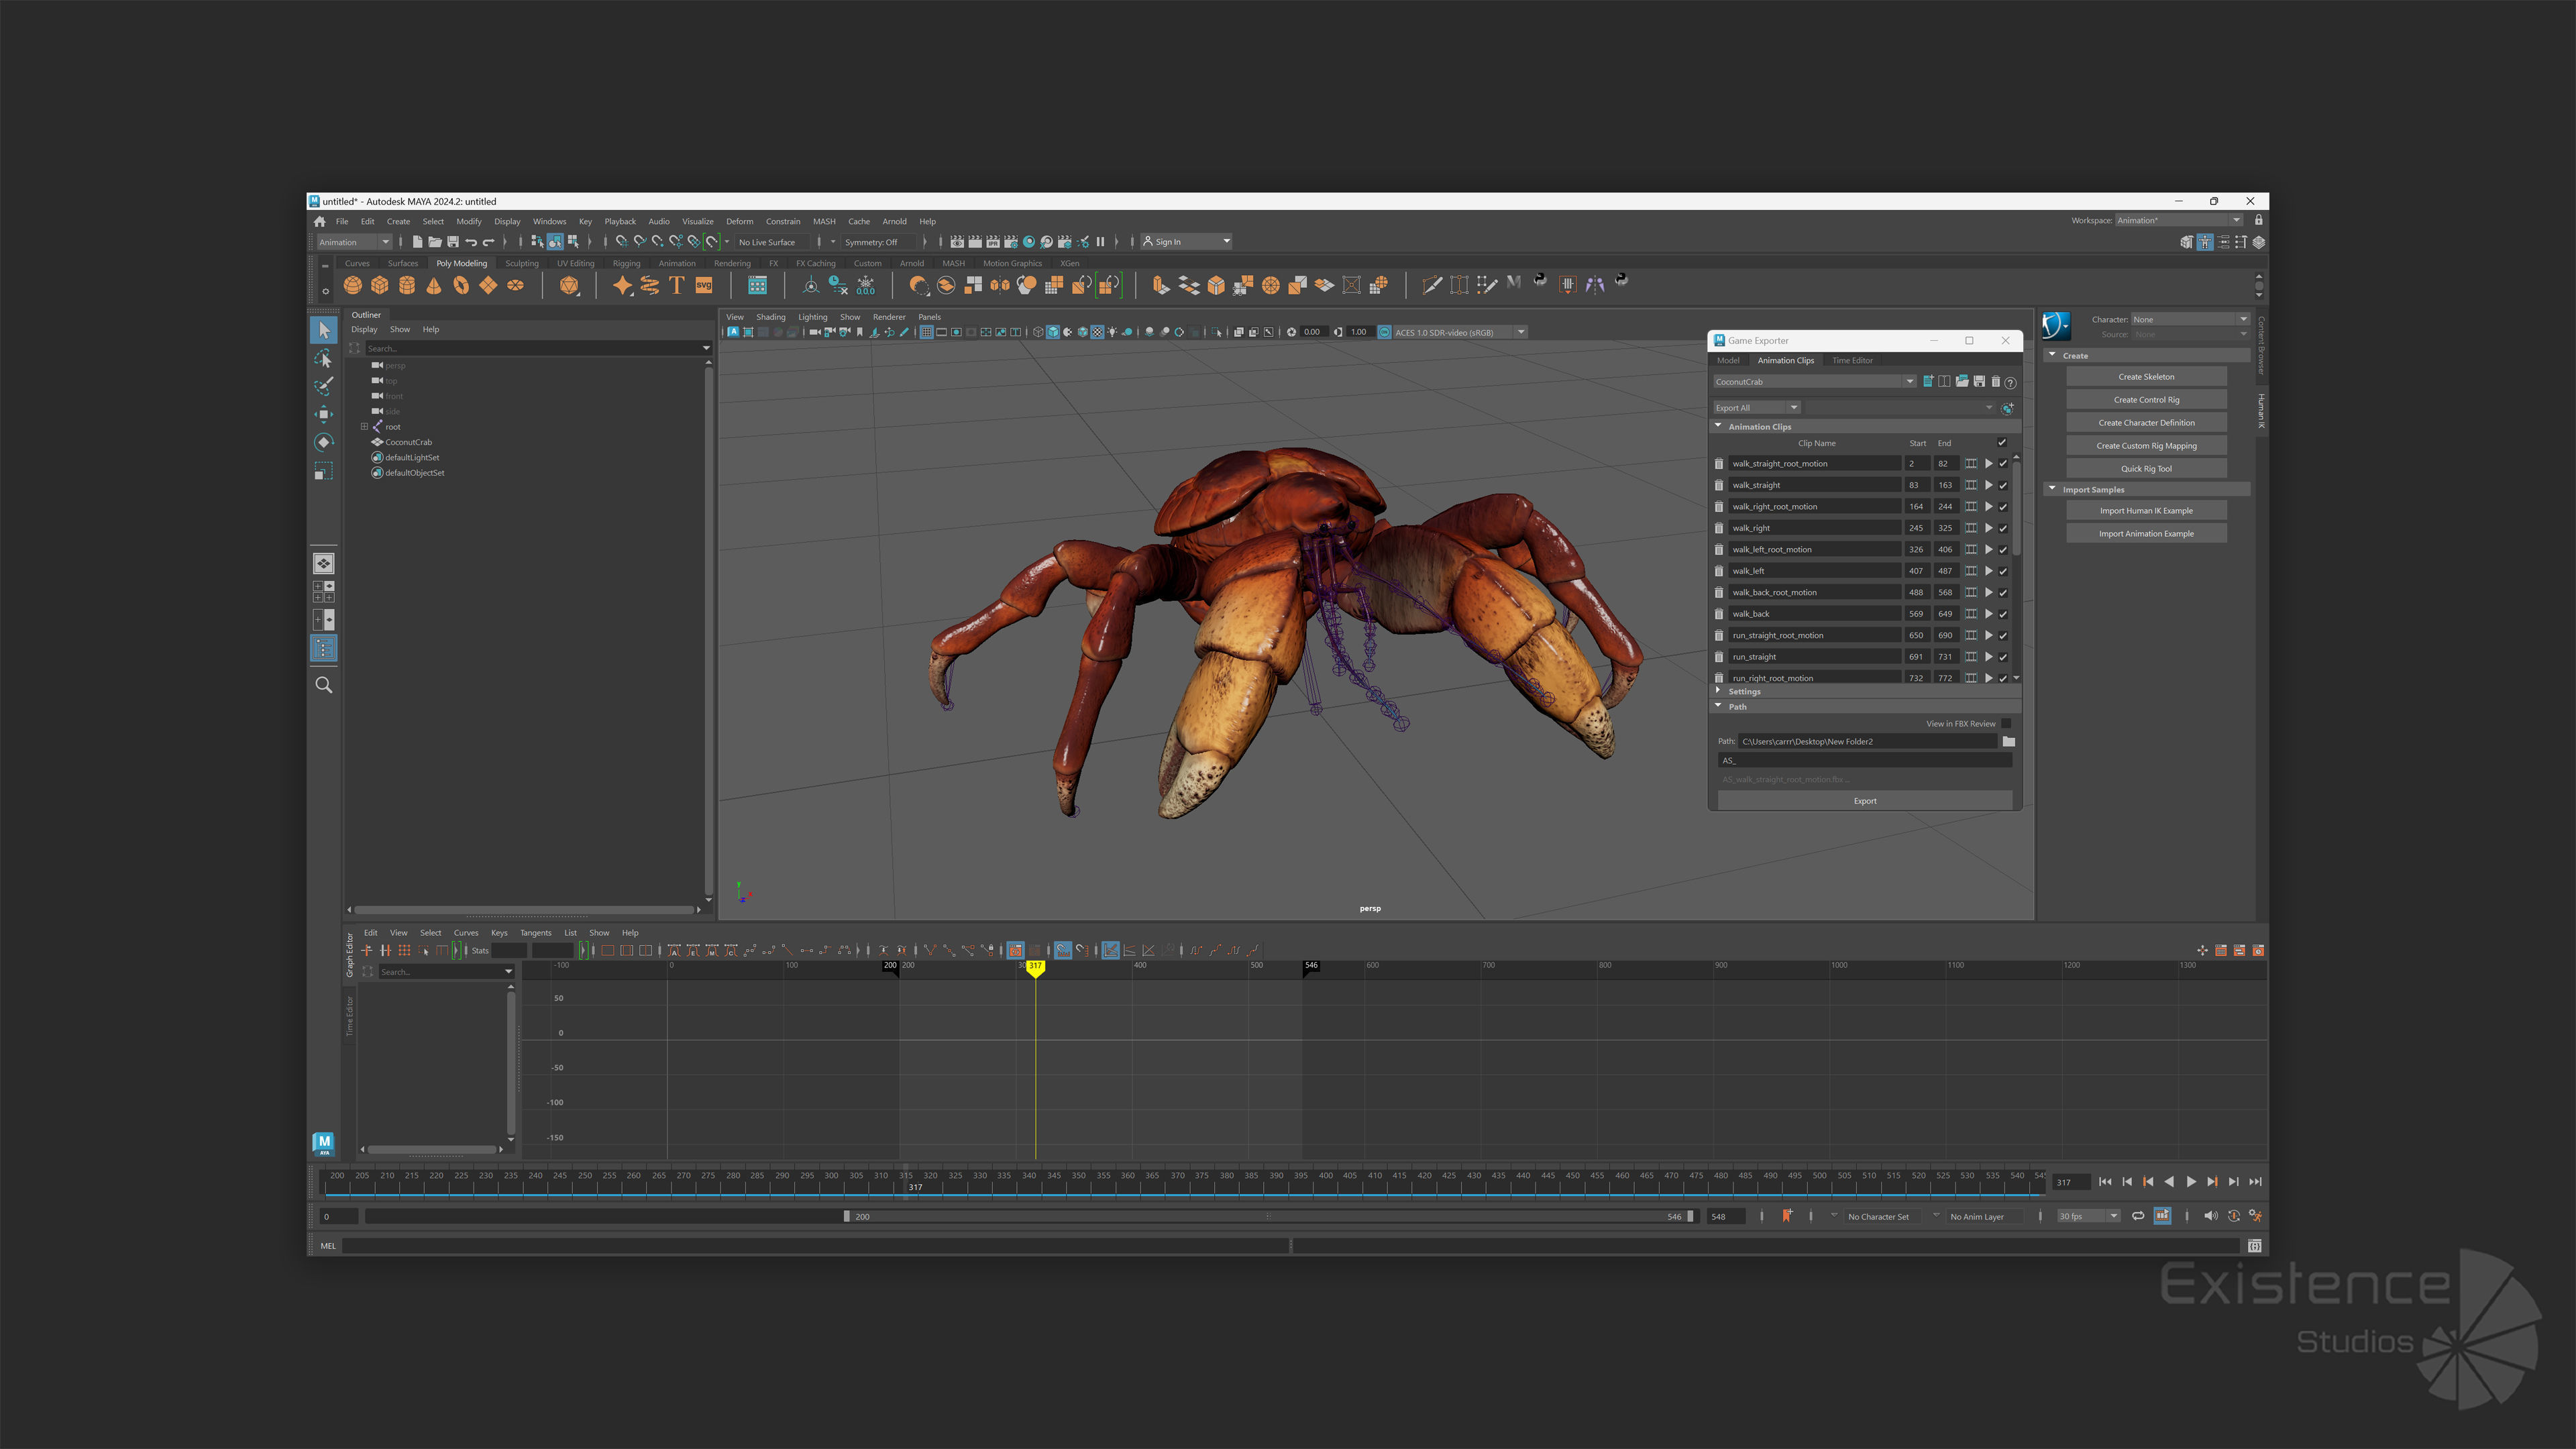Click the Import Animation Example button
This screenshot has width=2576, height=1449.
[2146, 534]
